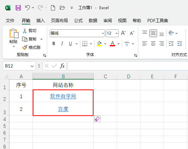Screen dimensions: 188x149
Task: Open the 文件 menu tab
Action: (x=10, y=21)
